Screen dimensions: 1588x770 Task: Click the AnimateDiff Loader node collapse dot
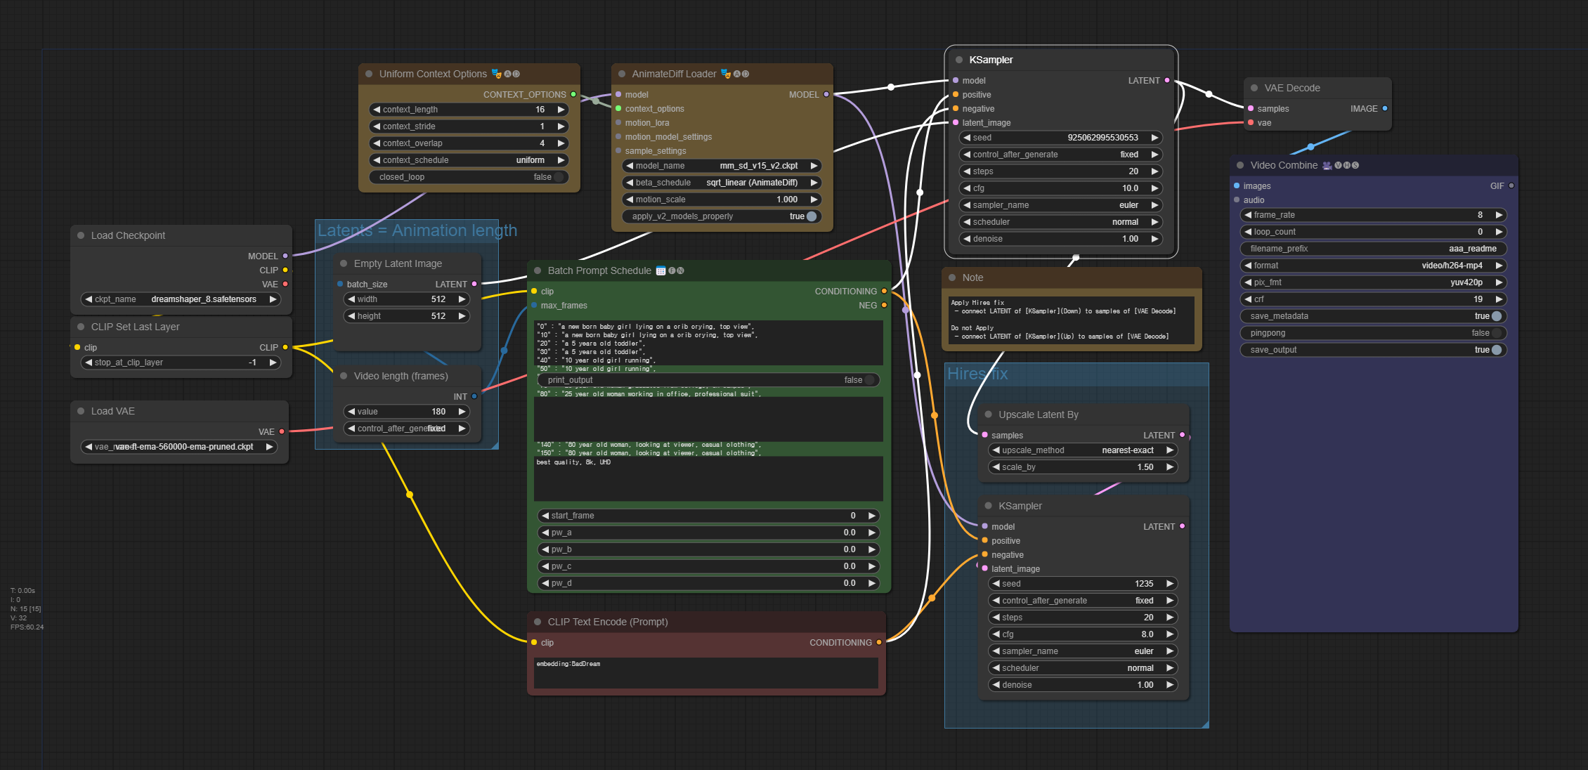tap(622, 74)
